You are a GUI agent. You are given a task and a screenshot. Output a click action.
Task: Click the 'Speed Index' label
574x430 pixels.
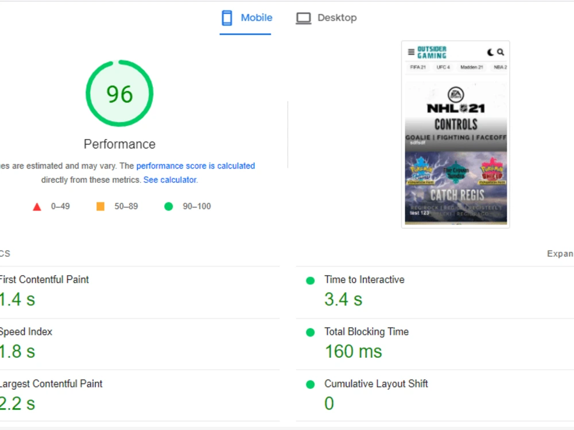click(26, 331)
